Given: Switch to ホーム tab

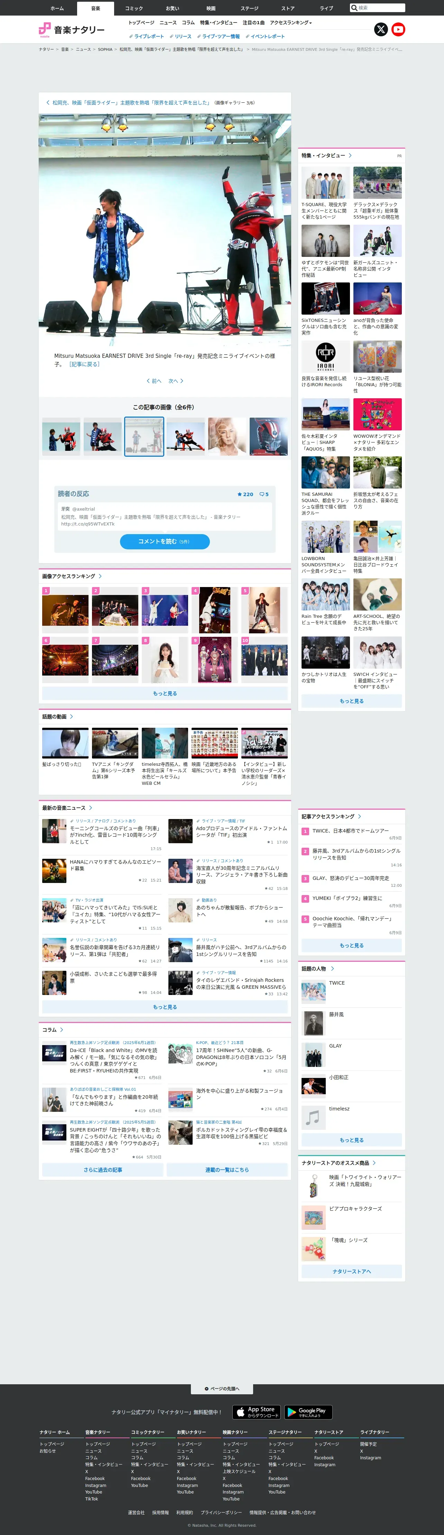Looking at the screenshot, I should (x=57, y=8).
